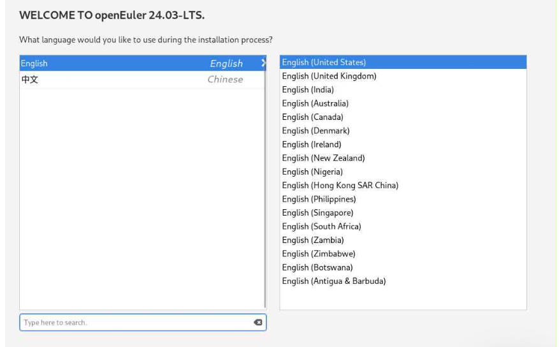Choose English (India) locale

click(403, 89)
